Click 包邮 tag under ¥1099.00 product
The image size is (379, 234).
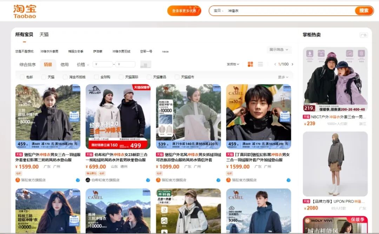(159, 173)
